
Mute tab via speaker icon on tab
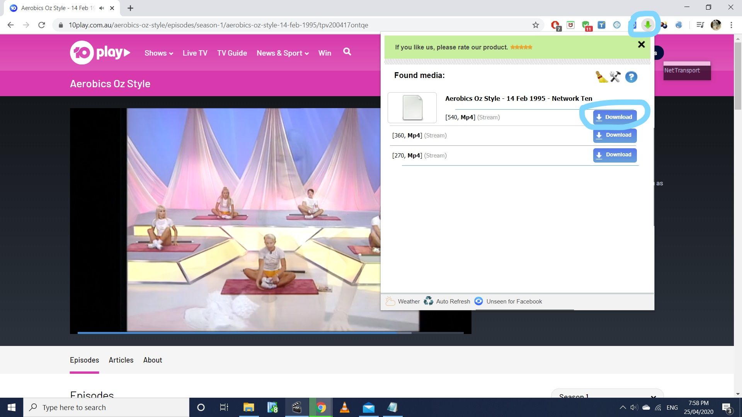click(x=102, y=8)
